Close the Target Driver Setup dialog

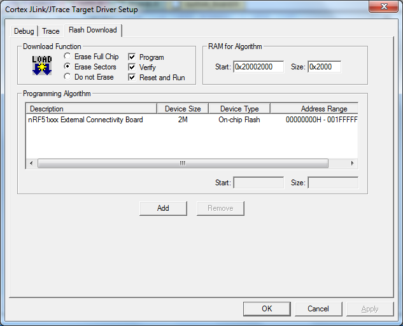384,7
